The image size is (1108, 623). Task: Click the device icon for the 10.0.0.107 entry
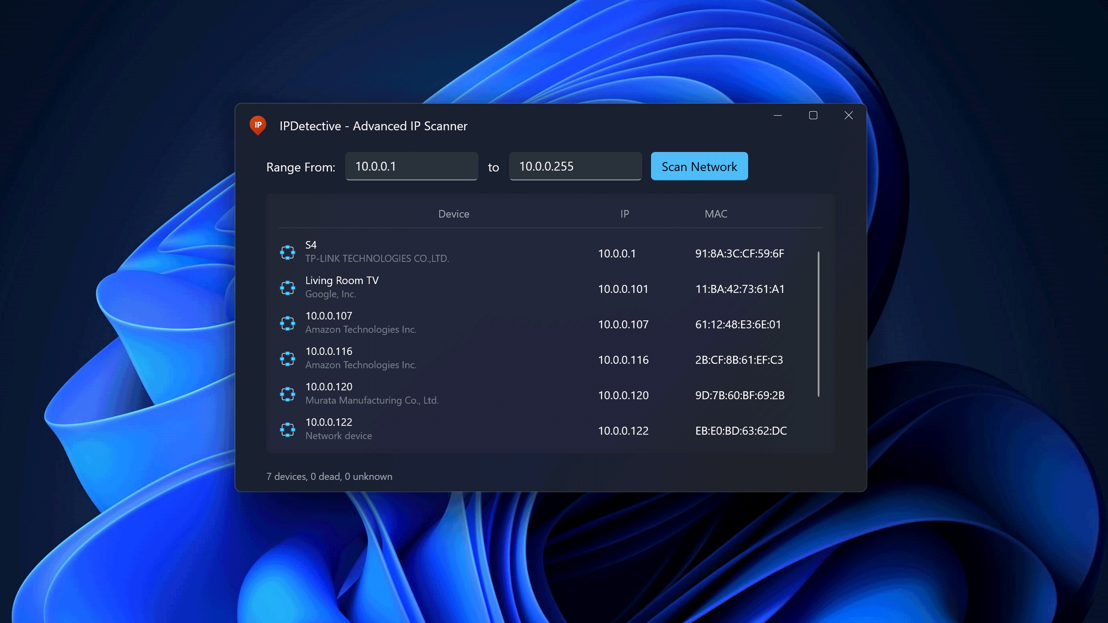(287, 323)
